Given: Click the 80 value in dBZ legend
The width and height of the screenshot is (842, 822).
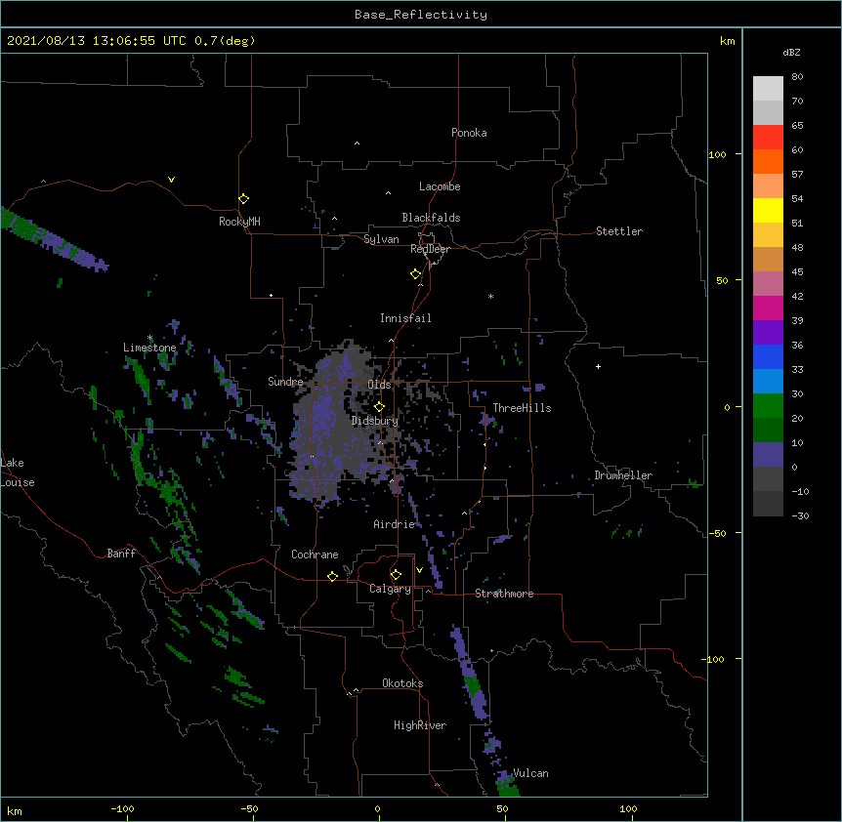Looking at the screenshot, I should pos(797,76).
